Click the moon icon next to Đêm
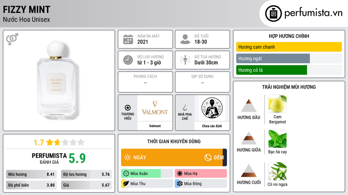This screenshot has width=348, height=195. (208, 157)
